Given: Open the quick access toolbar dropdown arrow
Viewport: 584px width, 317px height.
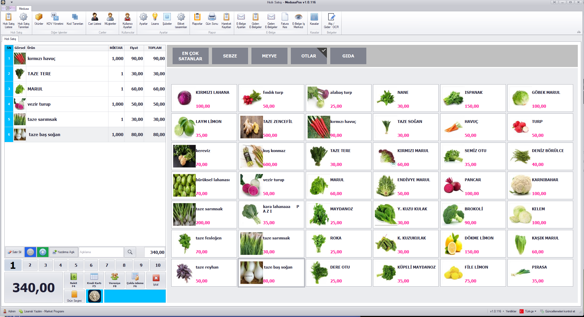Looking at the screenshot, I should 12,2.
